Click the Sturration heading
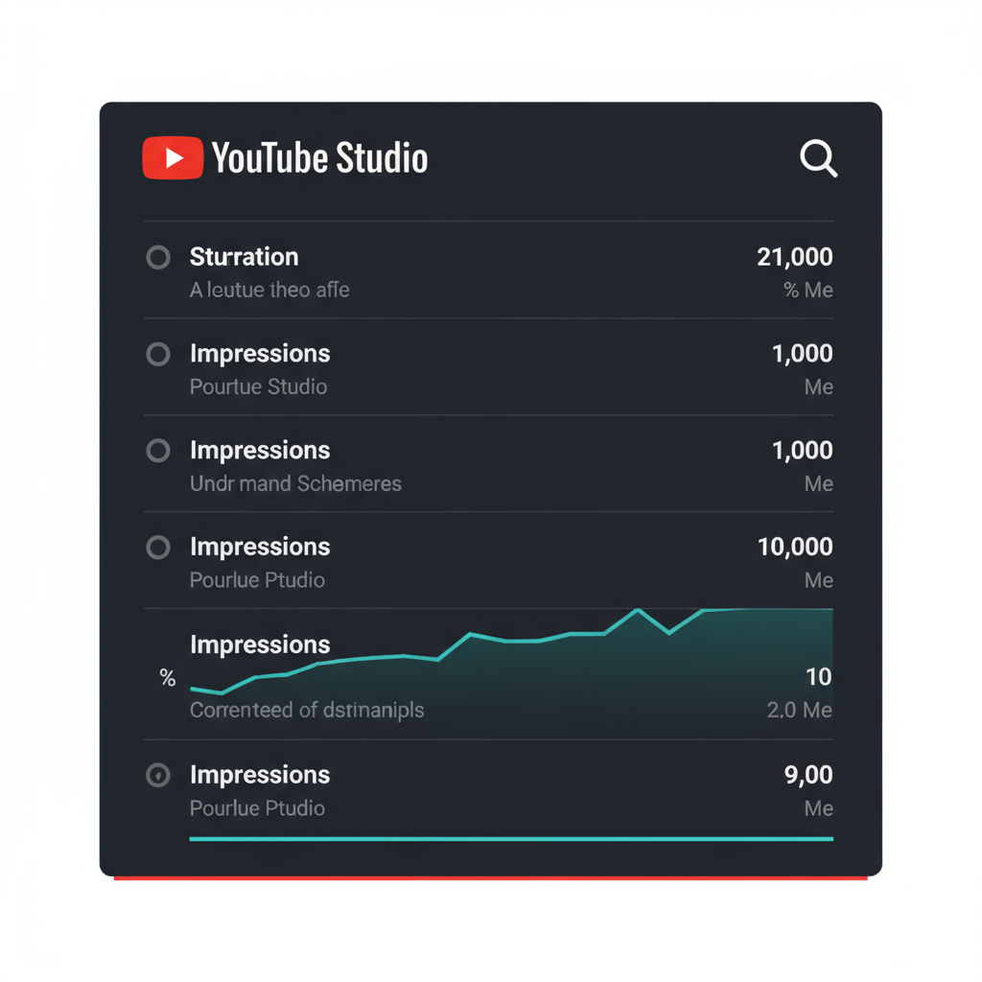Screen dimensions: 982x982 (244, 257)
